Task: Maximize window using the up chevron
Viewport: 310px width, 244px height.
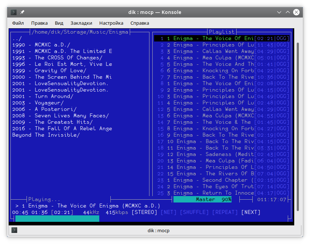Action: (288, 12)
